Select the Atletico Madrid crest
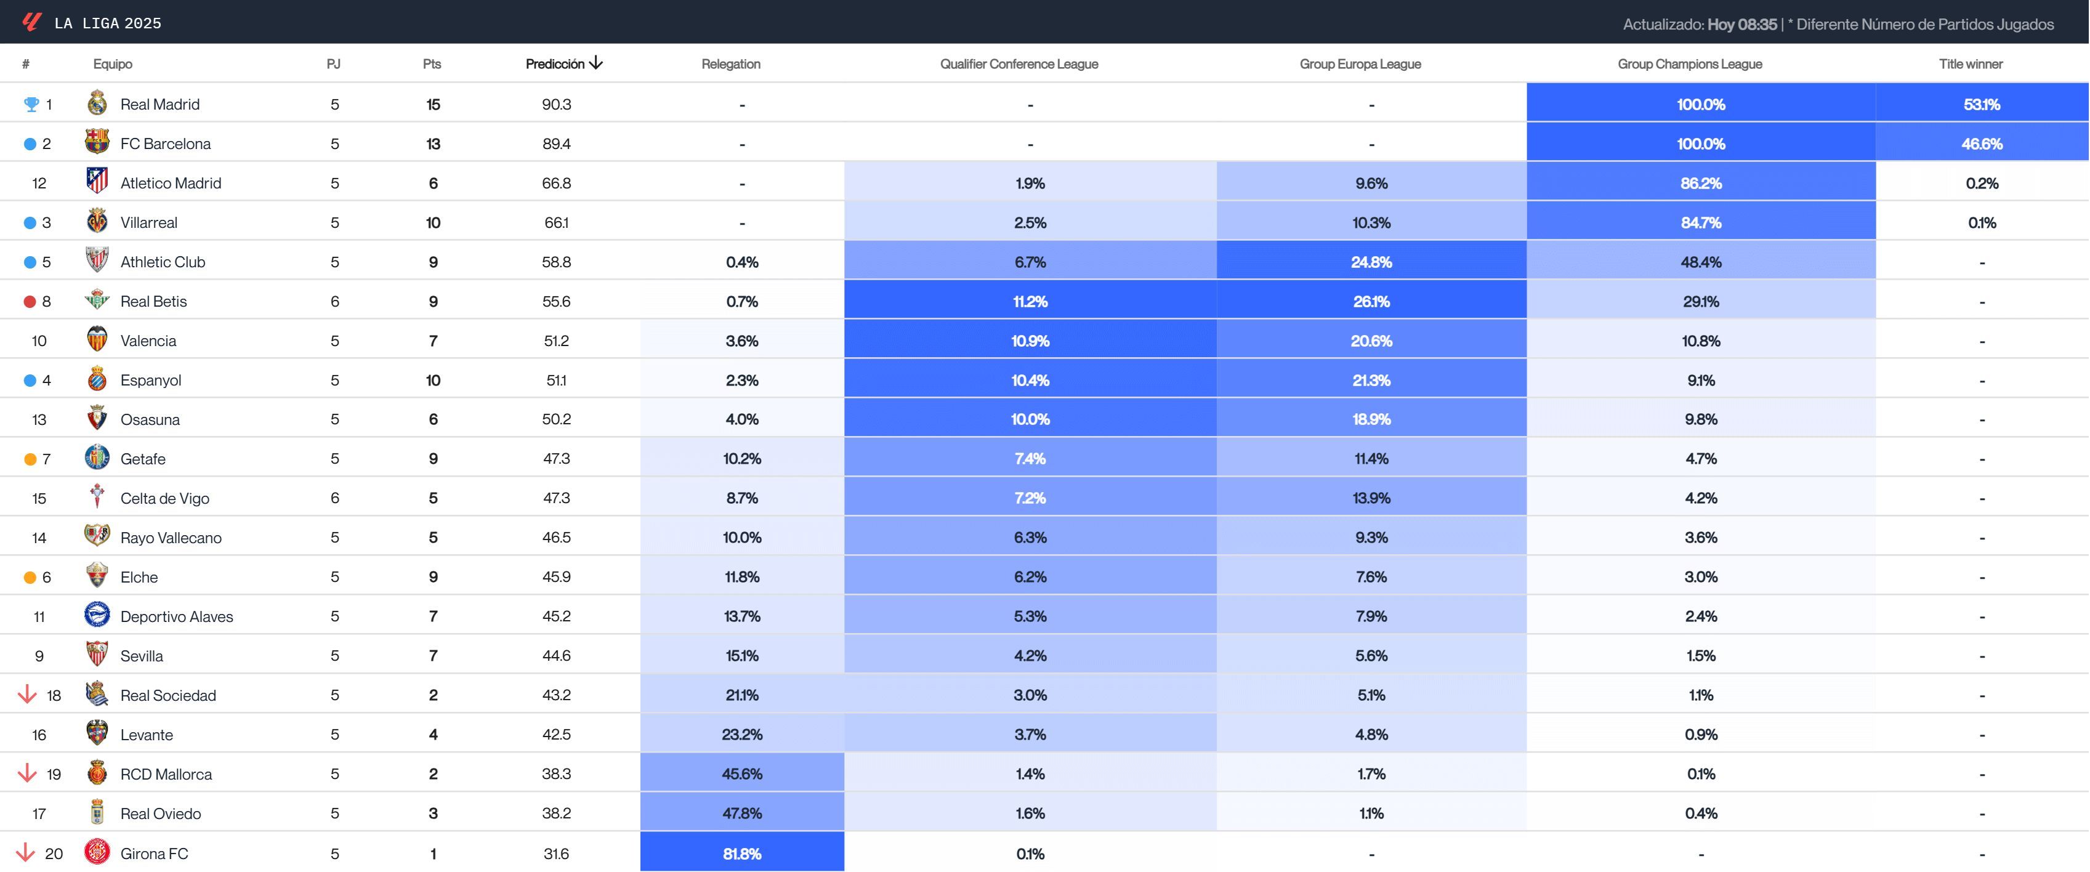2090x872 pixels. (x=97, y=182)
